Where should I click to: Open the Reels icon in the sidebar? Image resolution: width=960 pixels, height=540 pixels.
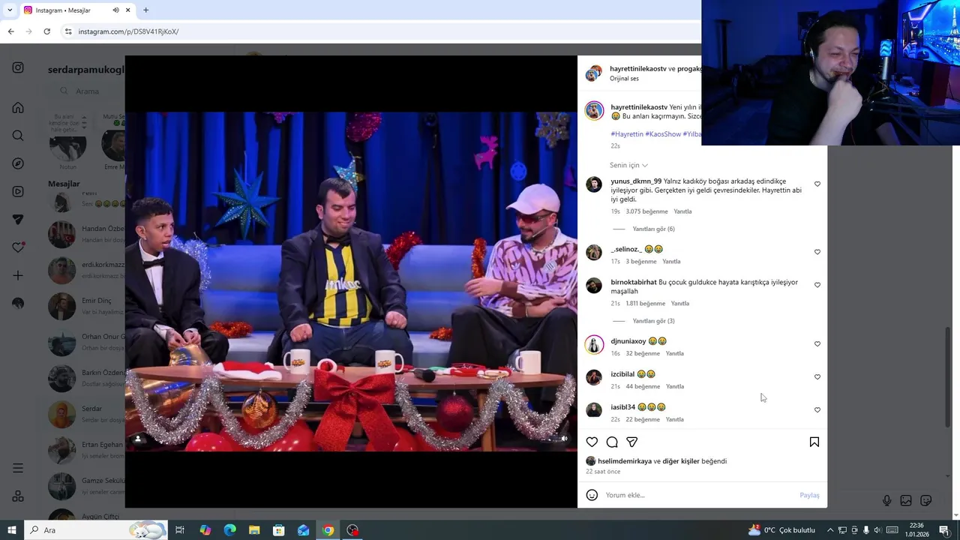[18, 191]
